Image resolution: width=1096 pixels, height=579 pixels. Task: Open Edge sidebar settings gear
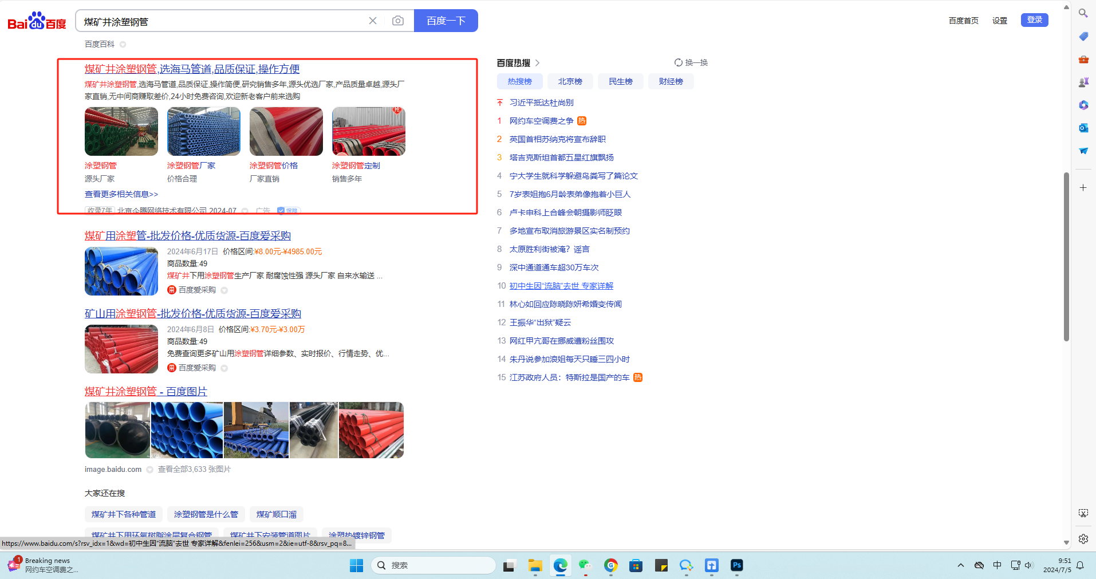[x=1083, y=539]
